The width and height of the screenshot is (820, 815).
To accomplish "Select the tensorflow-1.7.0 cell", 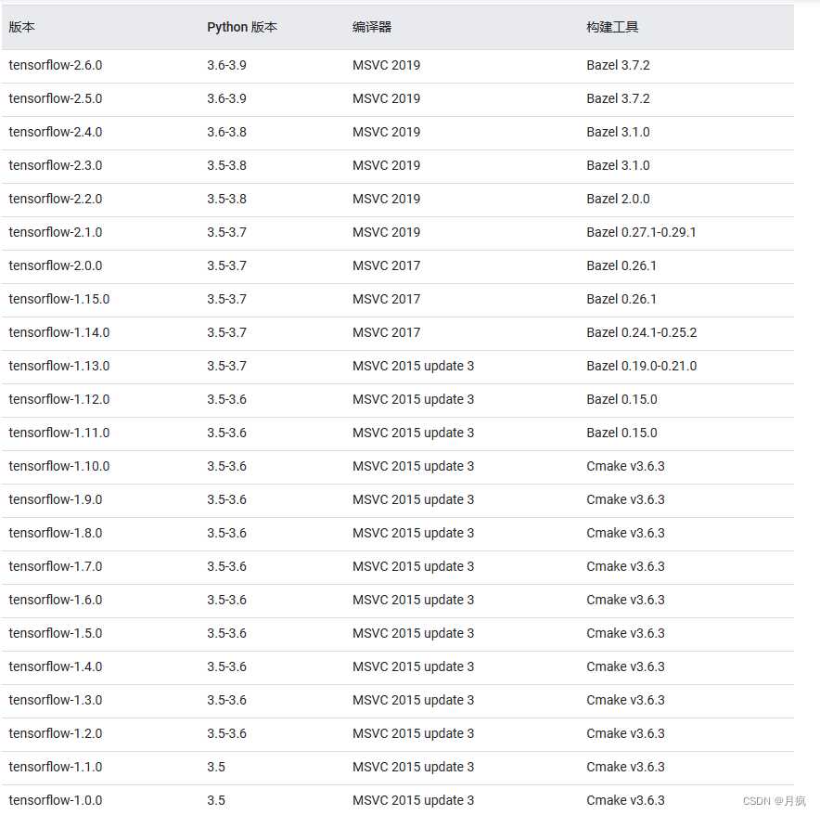I will (x=56, y=567).
